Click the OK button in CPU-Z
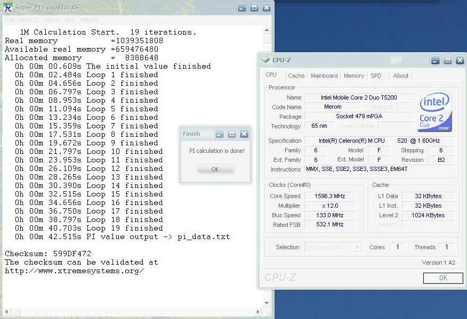The width and height of the screenshot is (467, 319). [443, 278]
